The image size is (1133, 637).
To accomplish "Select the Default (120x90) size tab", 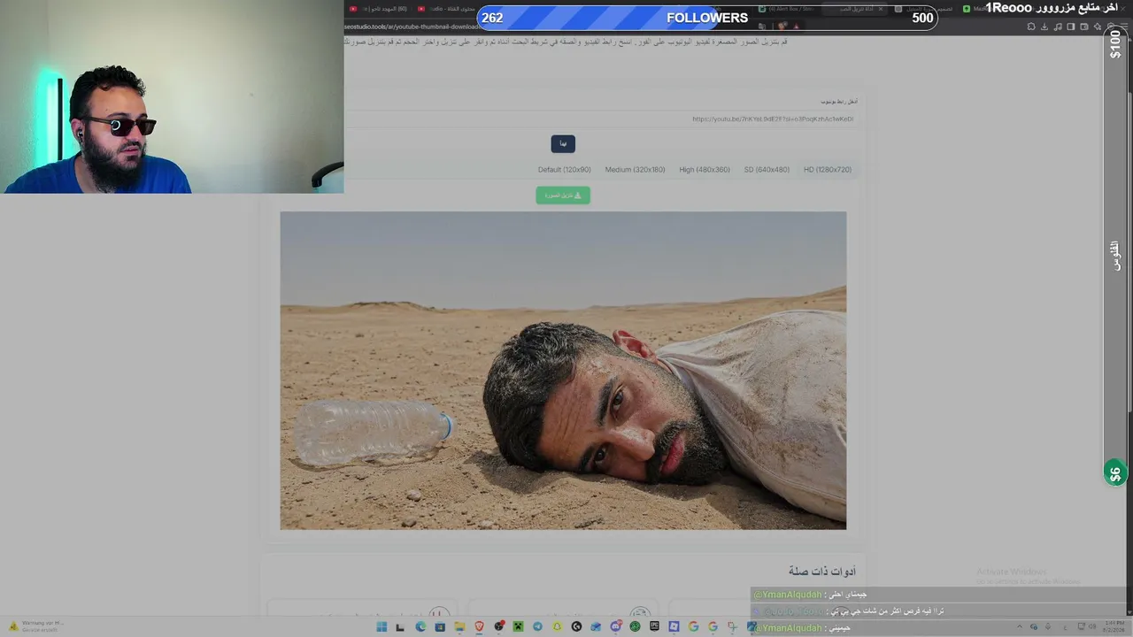I will [x=564, y=170].
